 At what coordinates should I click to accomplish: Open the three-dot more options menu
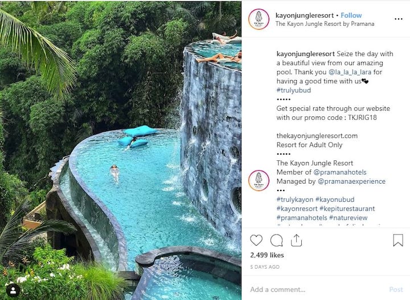[399, 19]
